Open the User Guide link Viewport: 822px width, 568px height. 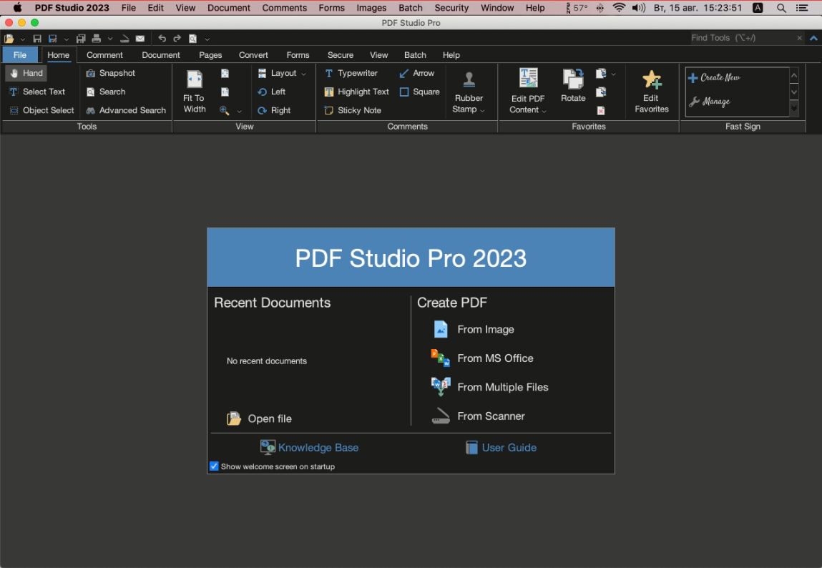coord(501,448)
